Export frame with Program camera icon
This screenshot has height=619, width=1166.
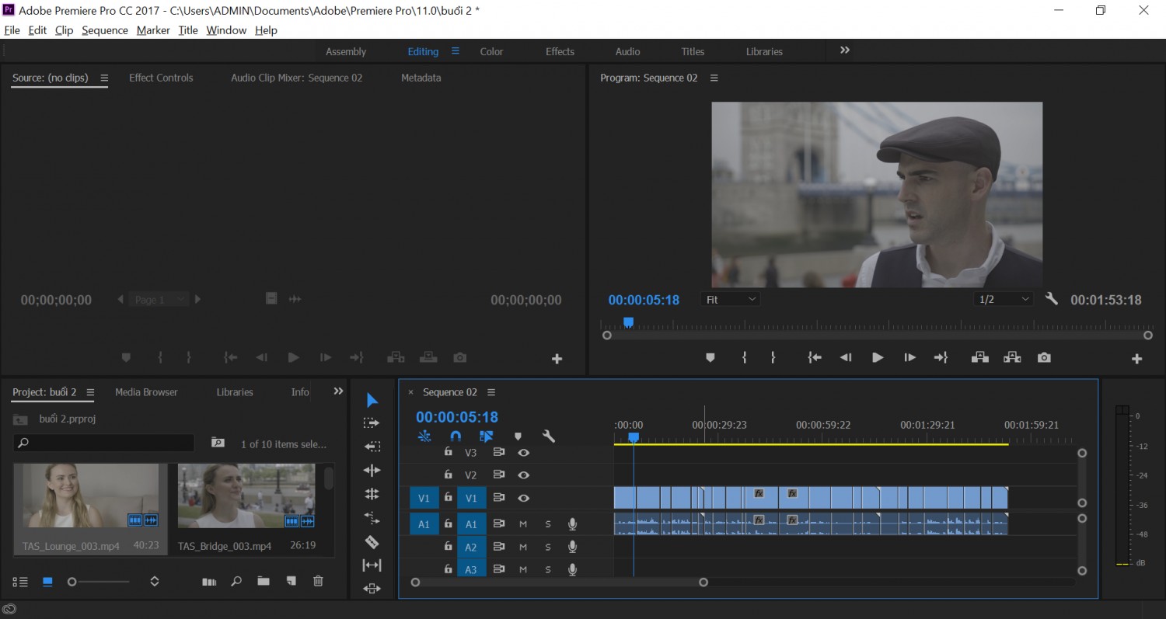[x=1044, y=357]
